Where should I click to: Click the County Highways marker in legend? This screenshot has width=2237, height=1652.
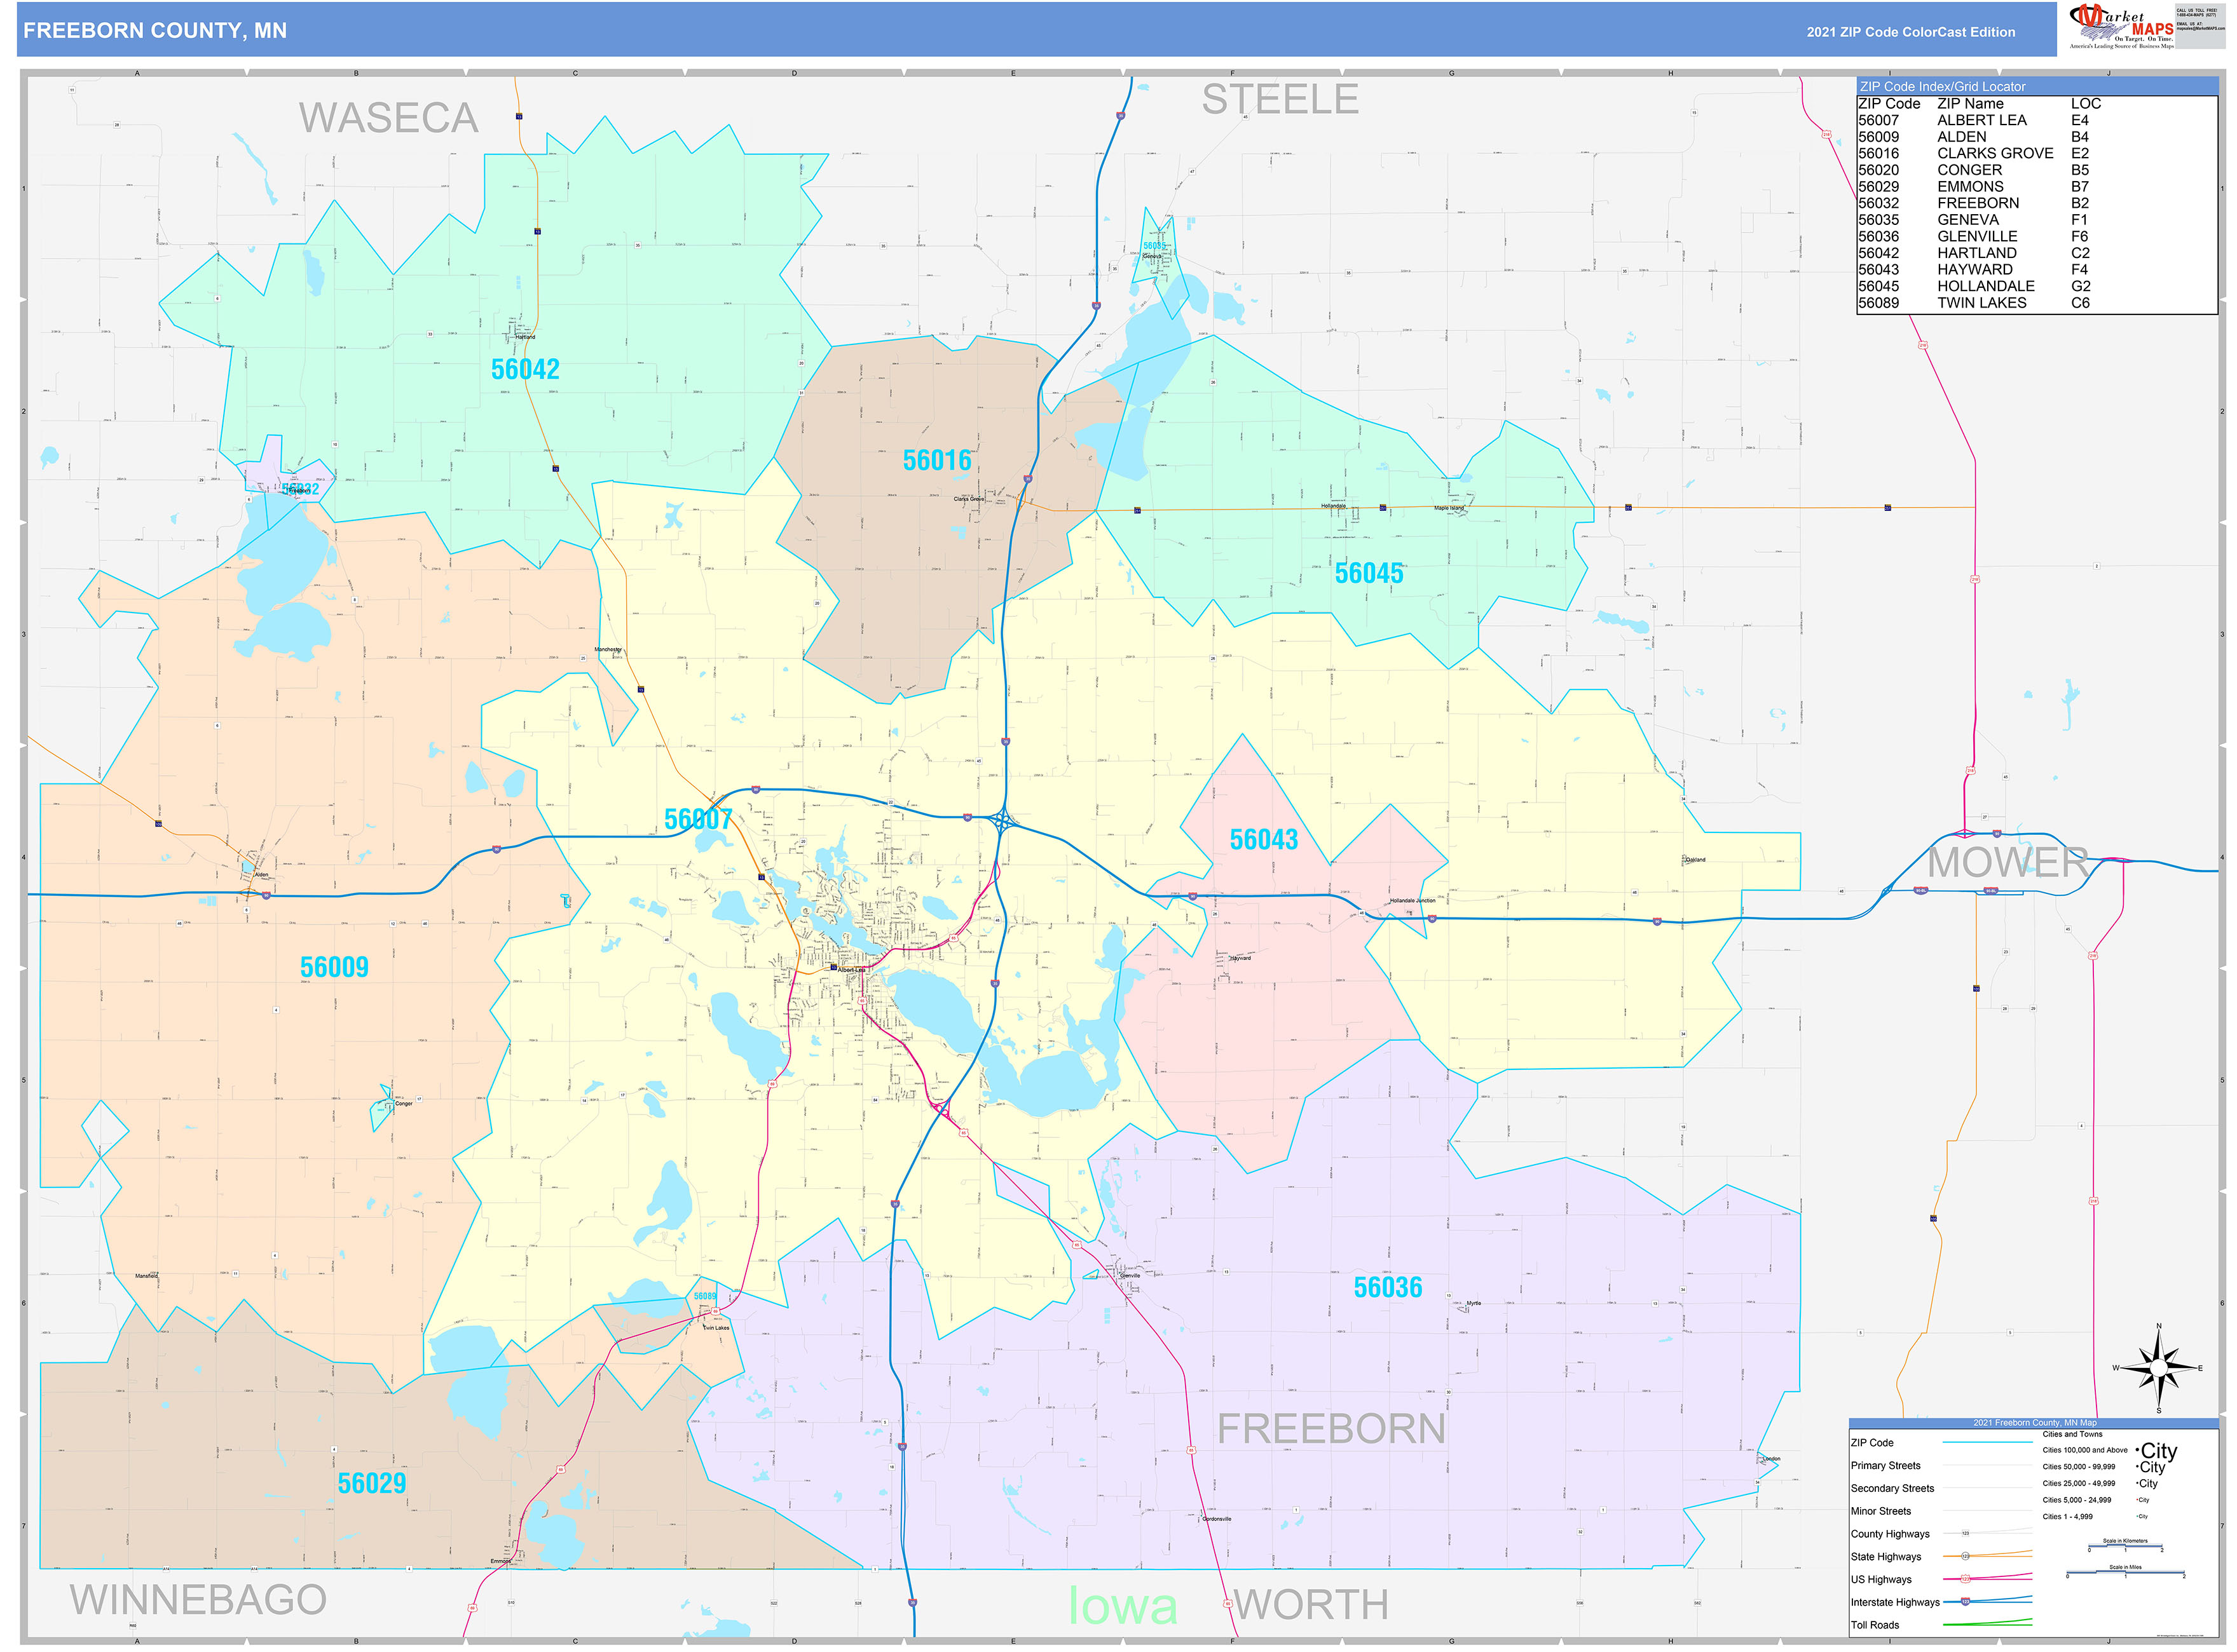click(x=1967, y=1534)
